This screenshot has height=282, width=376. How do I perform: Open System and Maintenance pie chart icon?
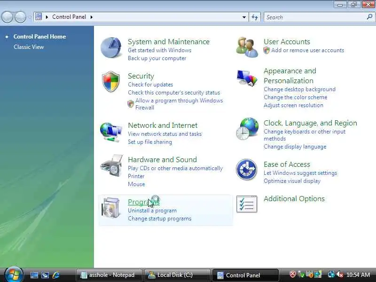pyautogui.click(x=111, y=47)
